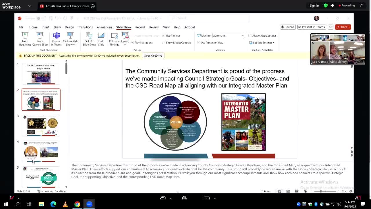Screen dimensions: 371x209
Task: Enable Always Use Subtitles checkbox
Action: tap(250, 36)
